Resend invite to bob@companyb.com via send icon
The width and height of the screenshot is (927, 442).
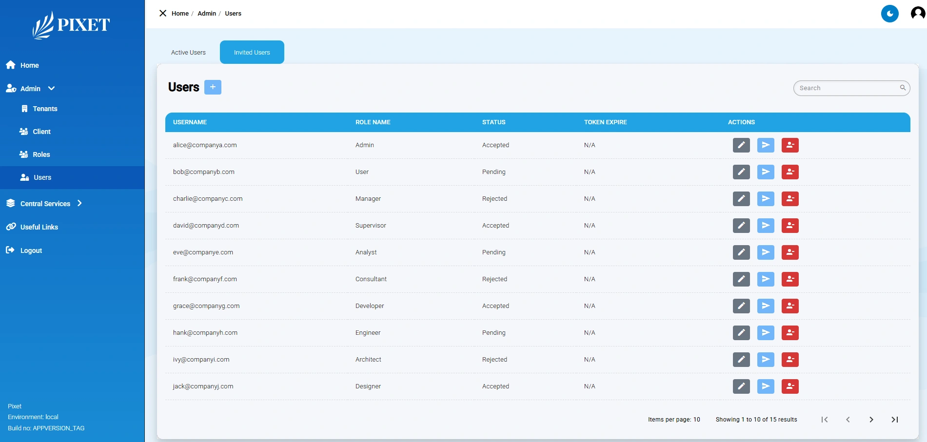(x=765, y=172)
